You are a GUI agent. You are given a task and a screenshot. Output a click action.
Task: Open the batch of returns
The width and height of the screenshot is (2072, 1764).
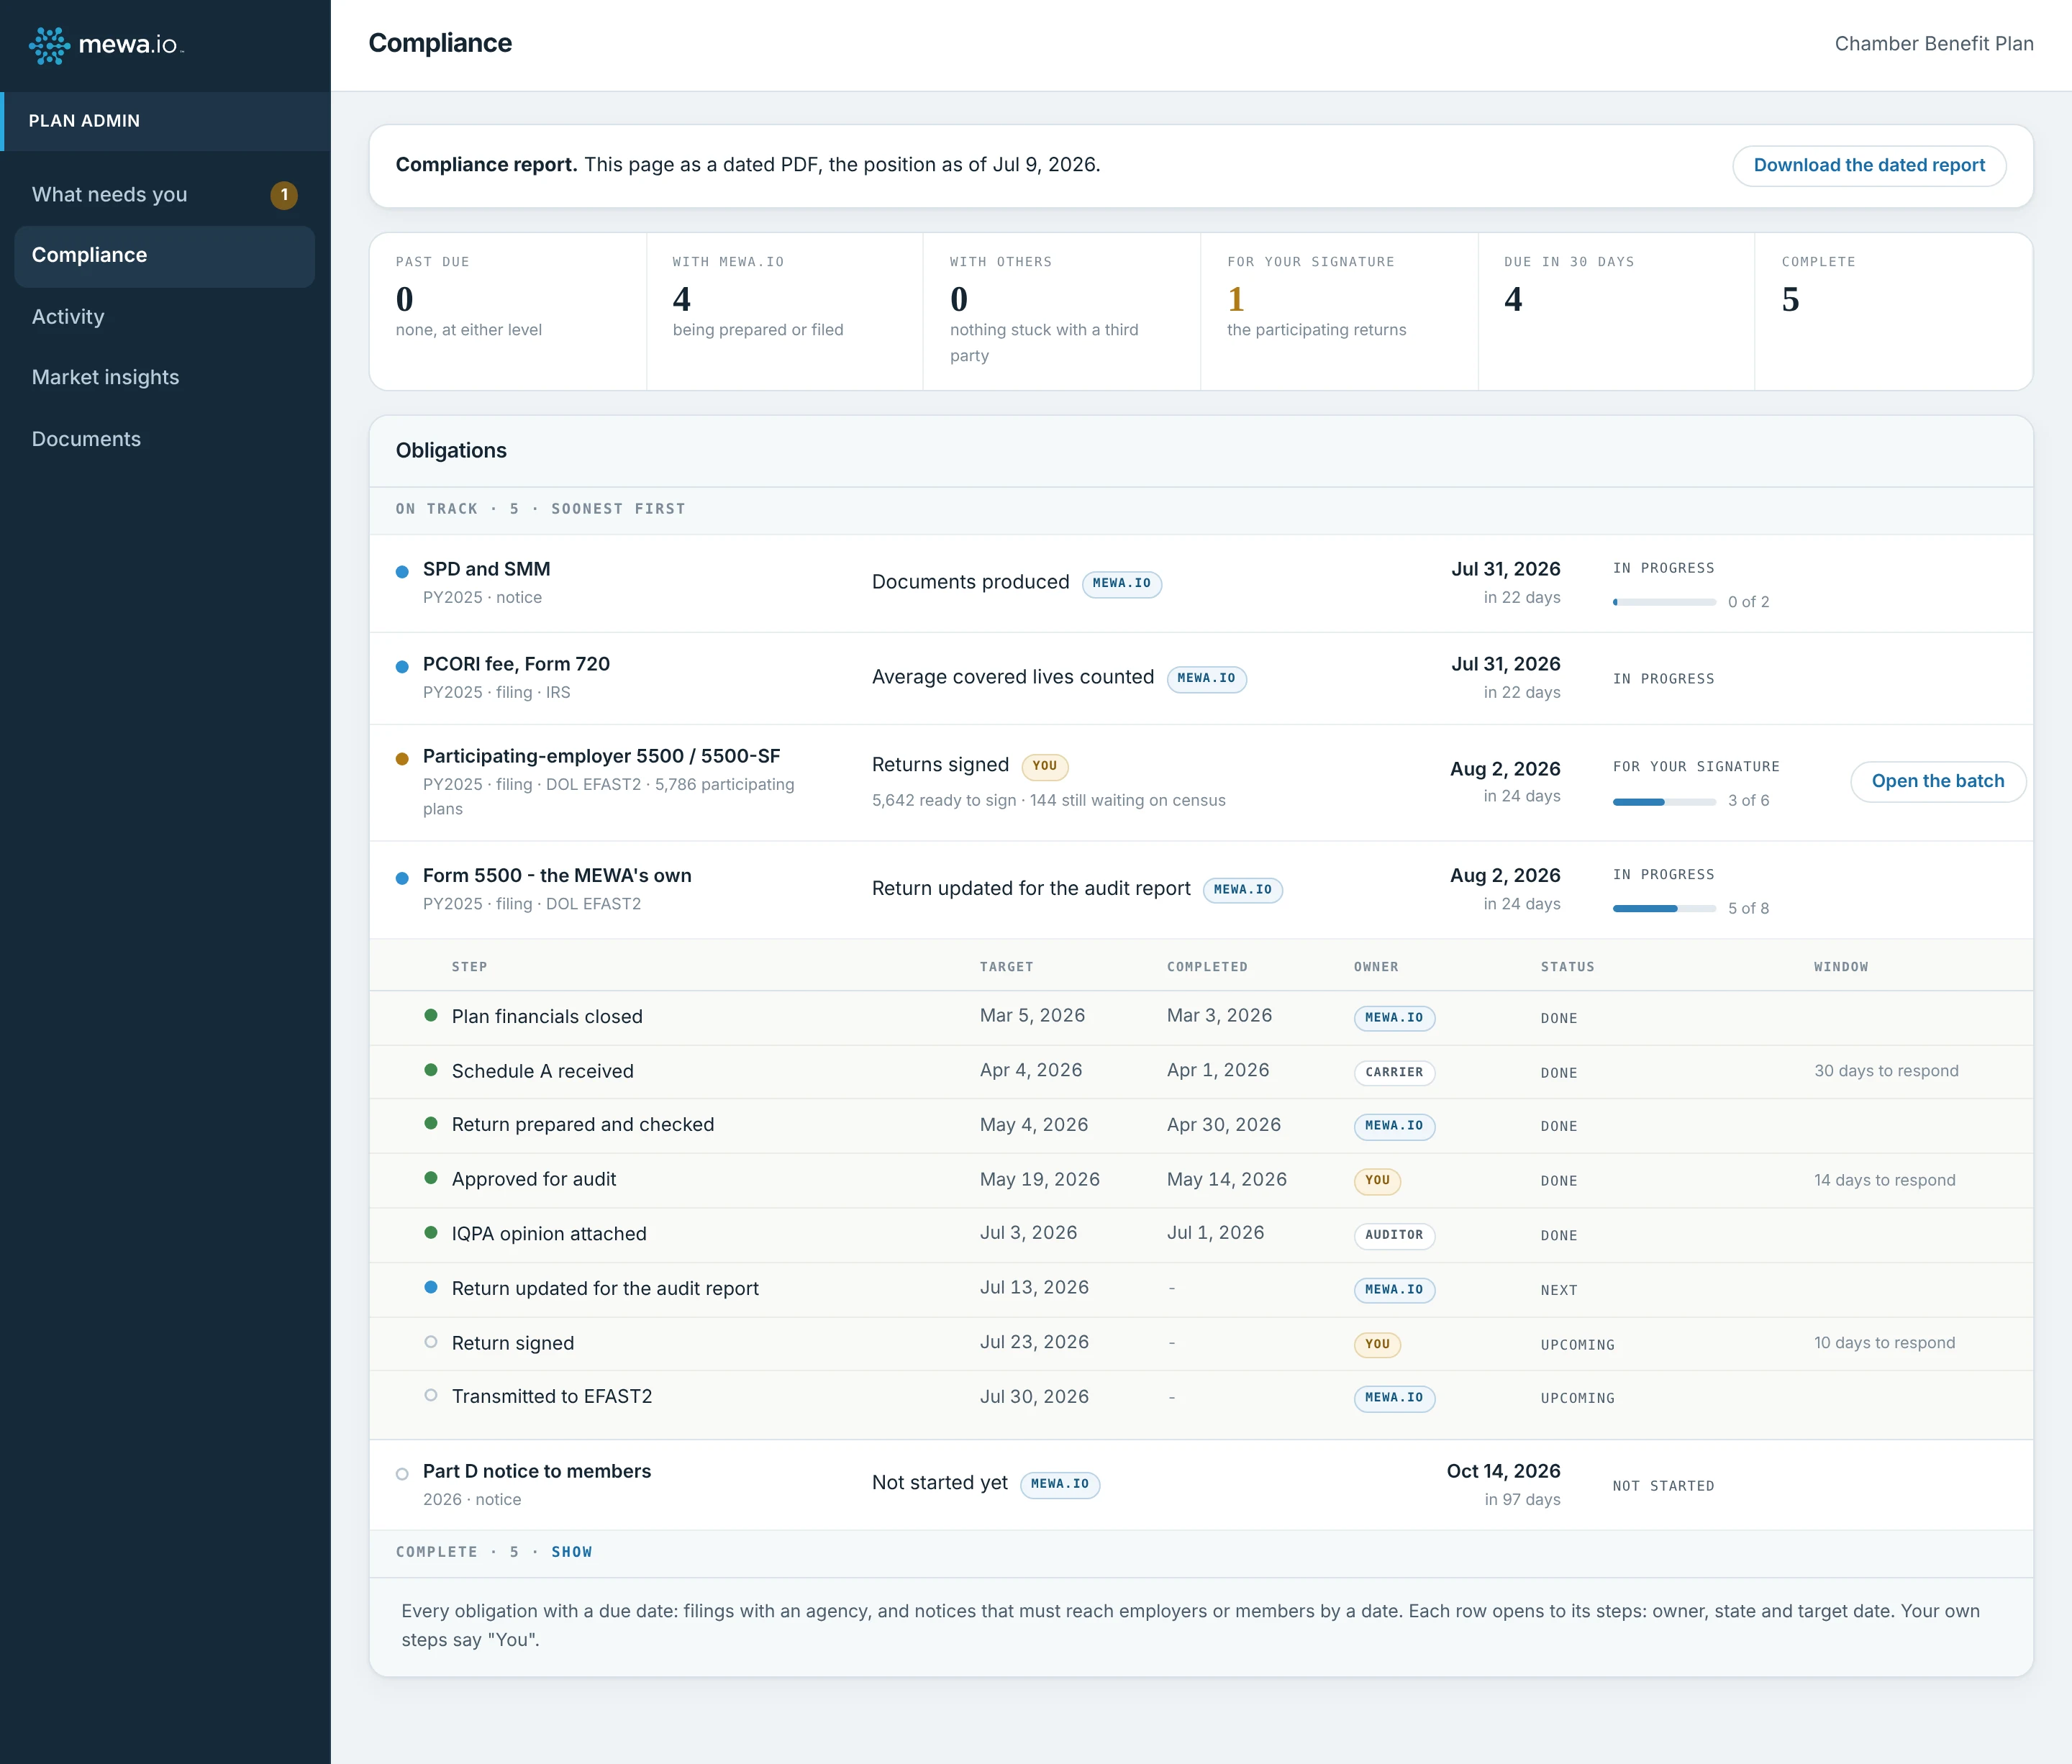[1938, 781]
